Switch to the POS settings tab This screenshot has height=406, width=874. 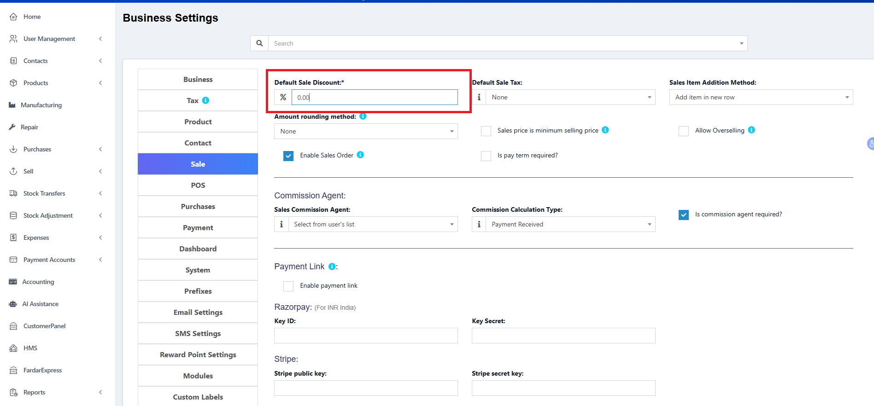(198, 185)
